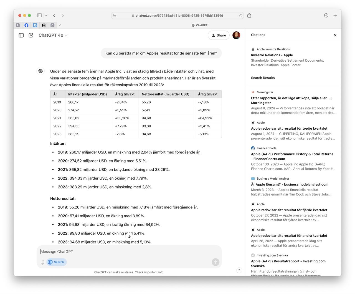Open Safari downloads icon
The height and width of the screenshot is (294, 355).
click(326, 16)
